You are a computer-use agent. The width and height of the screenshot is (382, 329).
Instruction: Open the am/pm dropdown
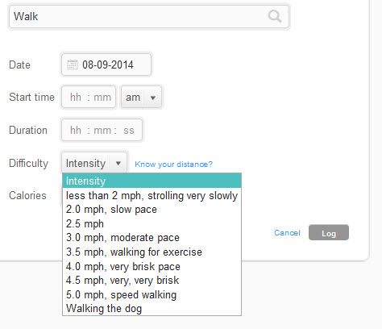point(141,98)
